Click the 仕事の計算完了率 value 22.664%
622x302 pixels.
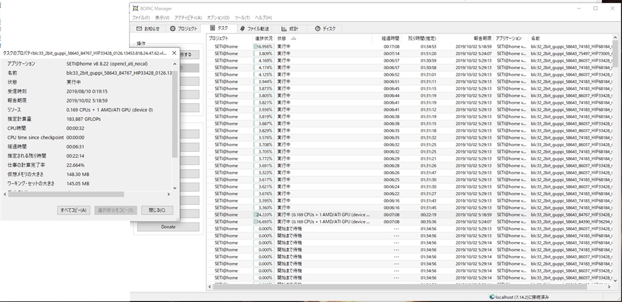75,165
